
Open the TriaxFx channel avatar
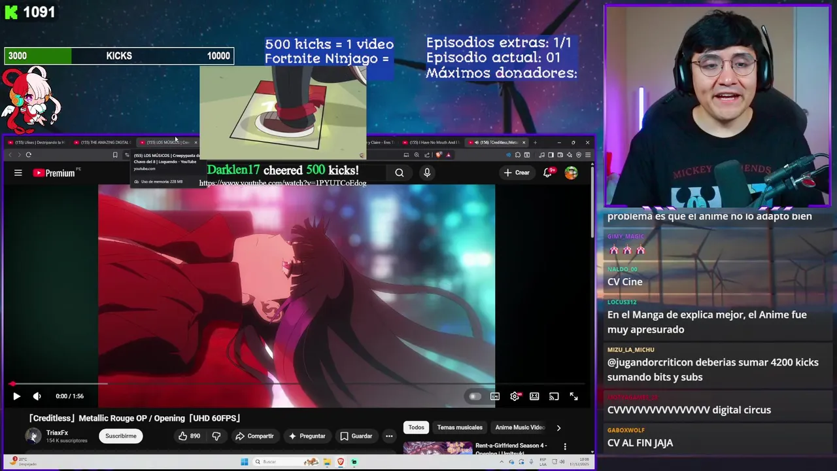click(33, 436)
